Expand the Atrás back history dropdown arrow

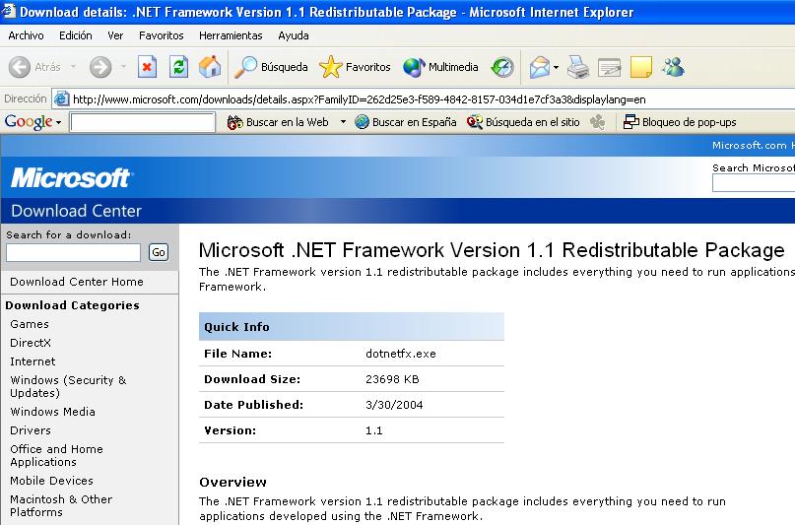pos(71,67)
